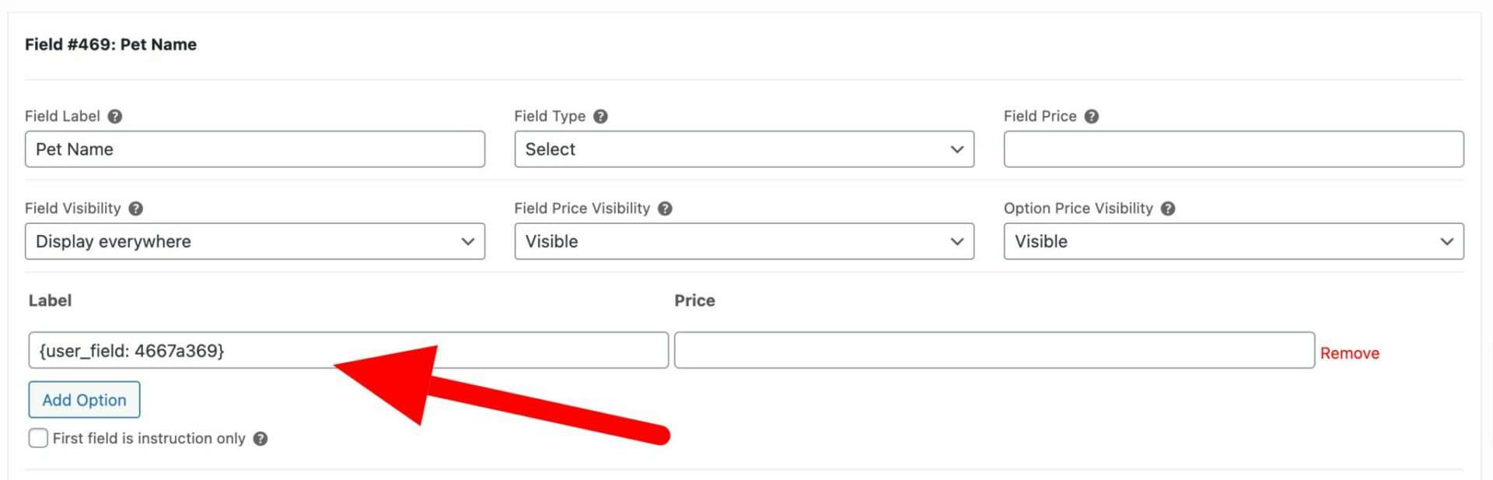Focus the empty Field Price input
Screen dimensions: 1493x480
tap(1233, 149)
